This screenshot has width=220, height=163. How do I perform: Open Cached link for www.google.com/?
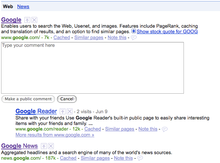[62, 38]
